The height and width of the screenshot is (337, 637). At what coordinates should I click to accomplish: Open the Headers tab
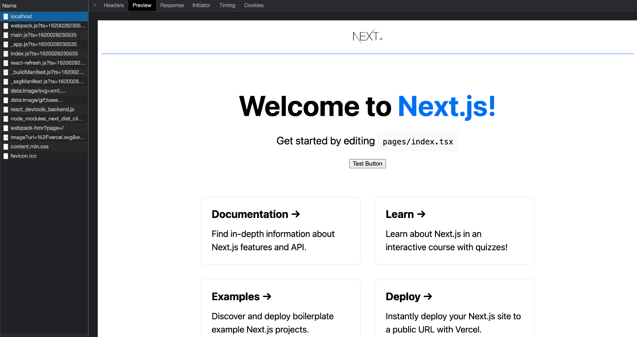(114, 5)
